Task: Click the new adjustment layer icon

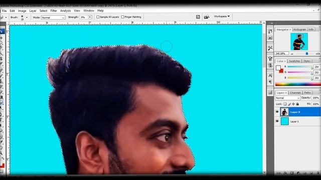Action: [x=298, y=173]
